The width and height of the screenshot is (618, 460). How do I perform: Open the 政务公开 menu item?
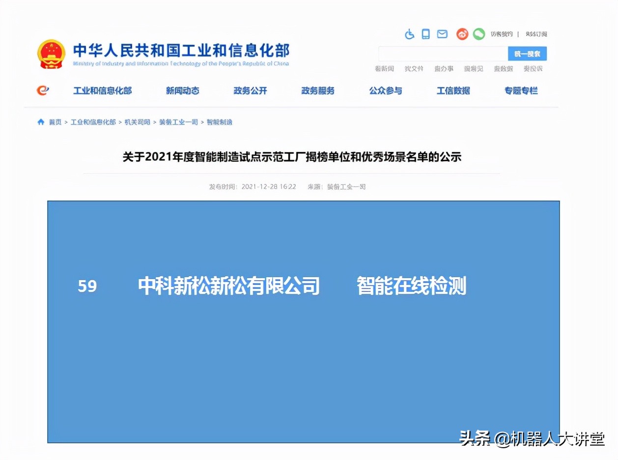[x=250, y=90]
